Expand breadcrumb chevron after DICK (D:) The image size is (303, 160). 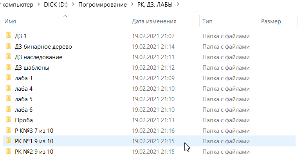point(73,5)
